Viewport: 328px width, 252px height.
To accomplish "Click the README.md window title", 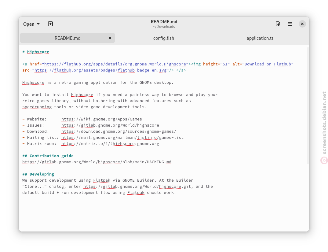I will click(164, 22).
